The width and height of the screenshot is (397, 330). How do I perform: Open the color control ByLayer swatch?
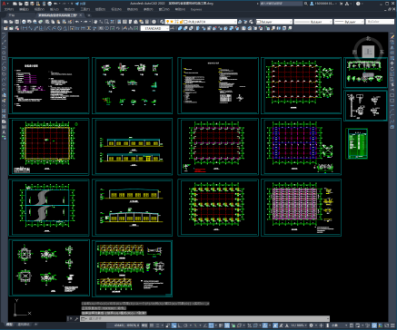[274, 22]
